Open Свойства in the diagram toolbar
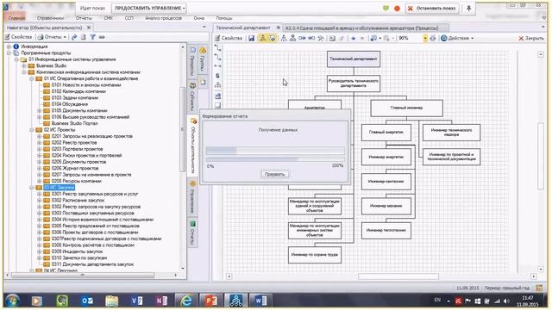Image resolution: width=552 pixels, height=310 pixels. (x=229, y=38)
